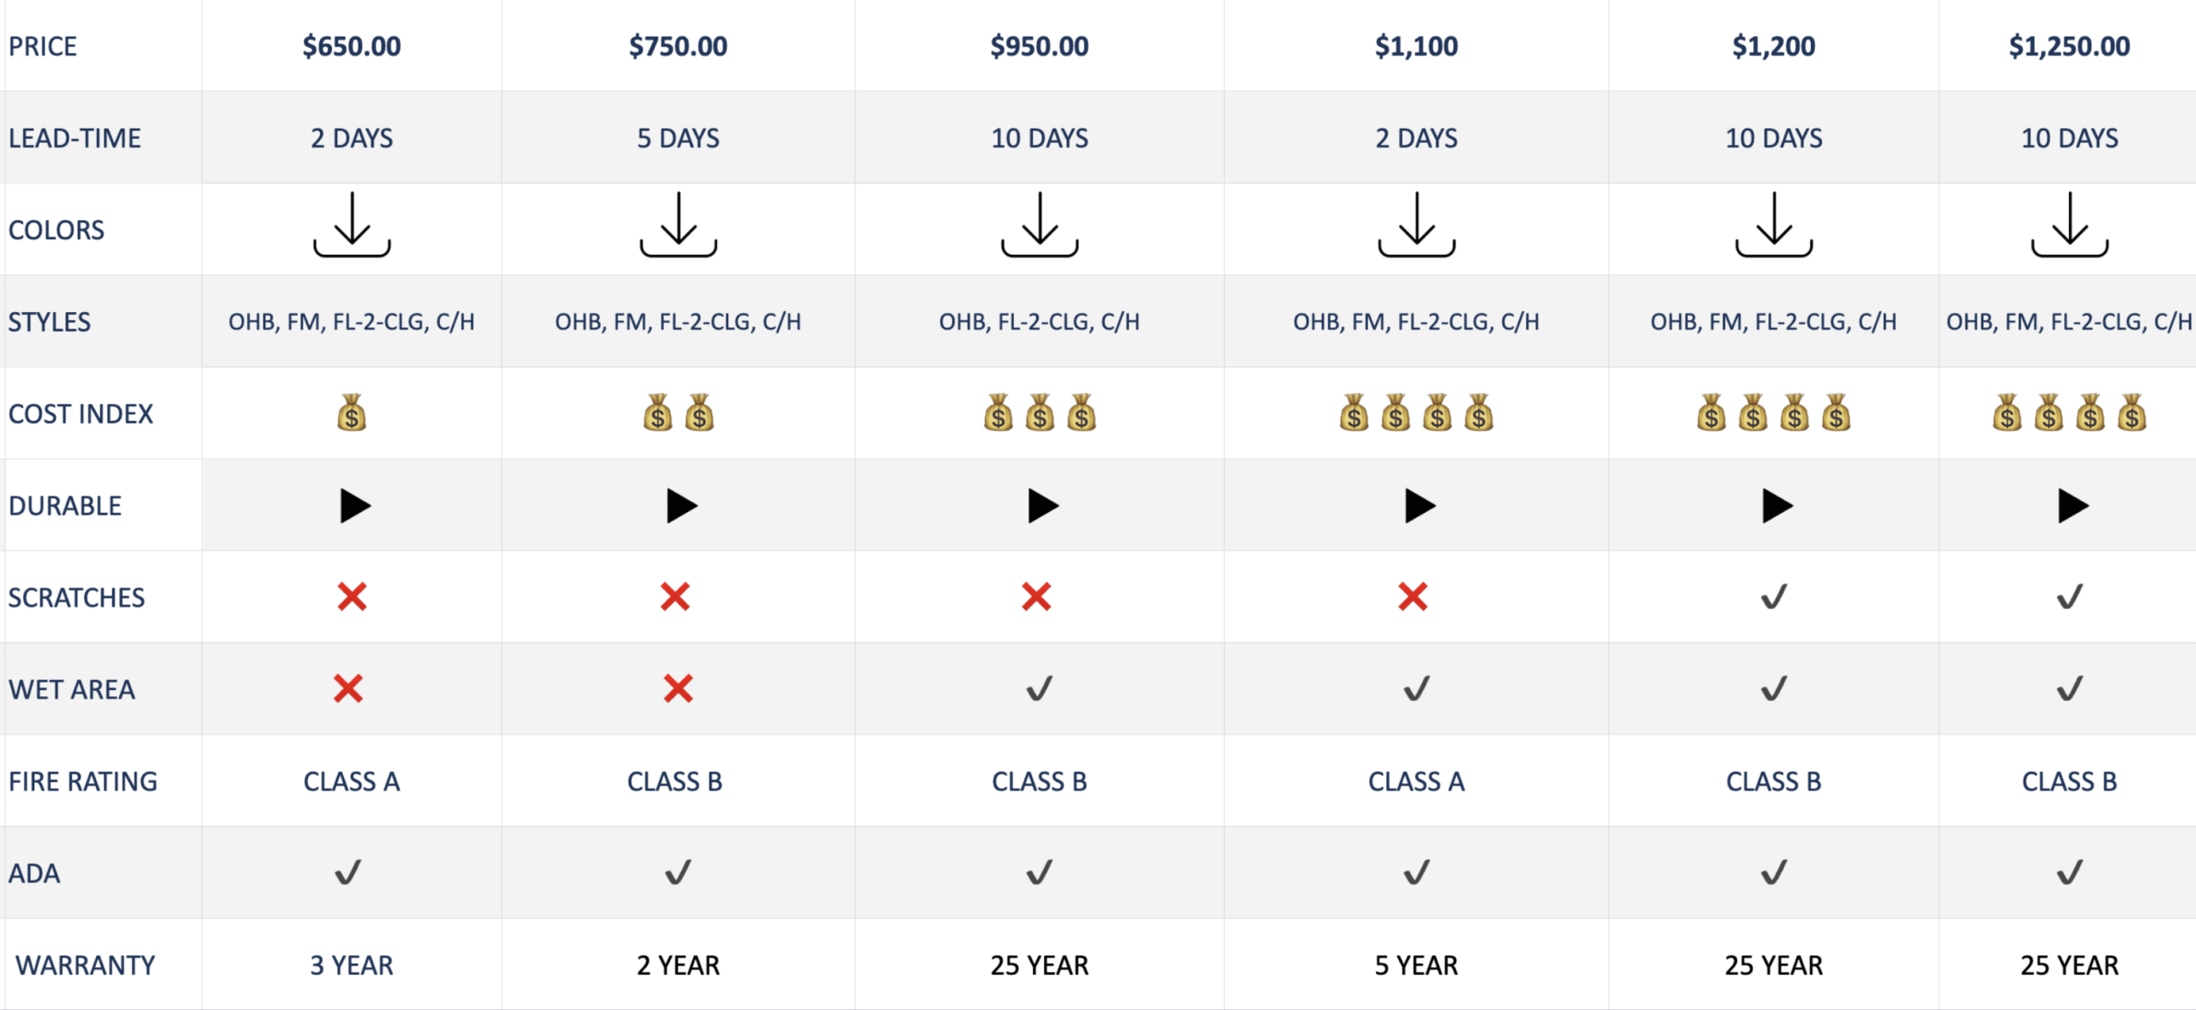Click the scratches checkmark under $1,200
Screen dimensions: 2196x1010
(1773, 597)
